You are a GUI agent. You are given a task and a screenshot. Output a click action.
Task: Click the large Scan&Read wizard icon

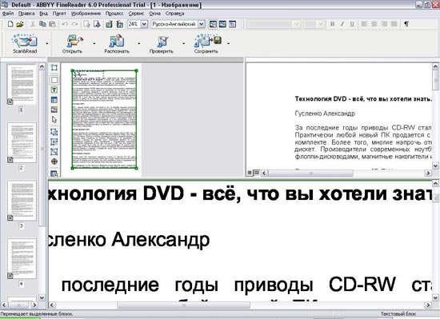pos(25,41)
